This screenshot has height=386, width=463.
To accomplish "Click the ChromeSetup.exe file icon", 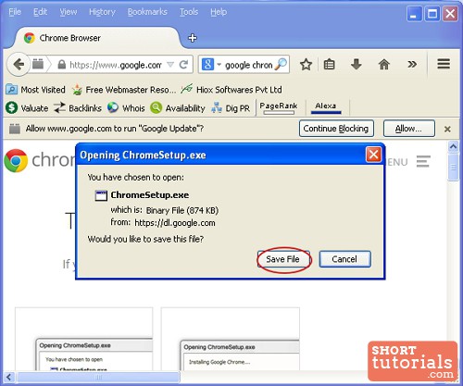I will (101, 195).
